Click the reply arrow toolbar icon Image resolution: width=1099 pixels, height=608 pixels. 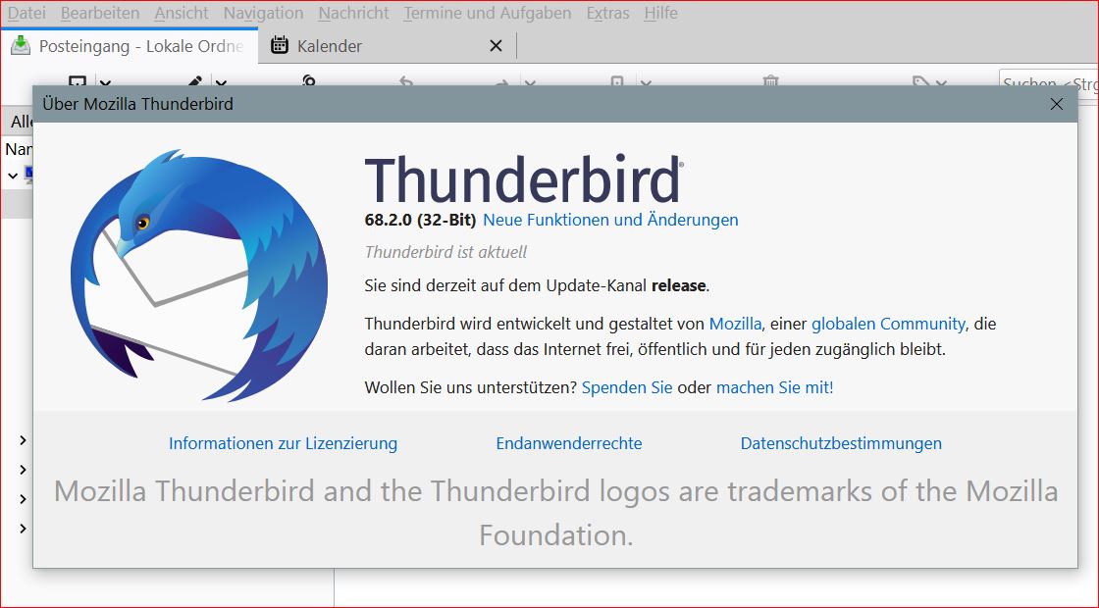pyautogui.click(x=406, y=80)
